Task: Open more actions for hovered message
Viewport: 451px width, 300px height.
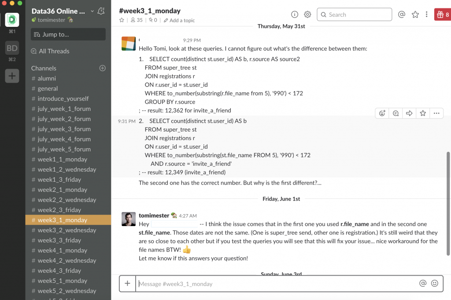Action: pyautogui.click(x=436, y=113)
